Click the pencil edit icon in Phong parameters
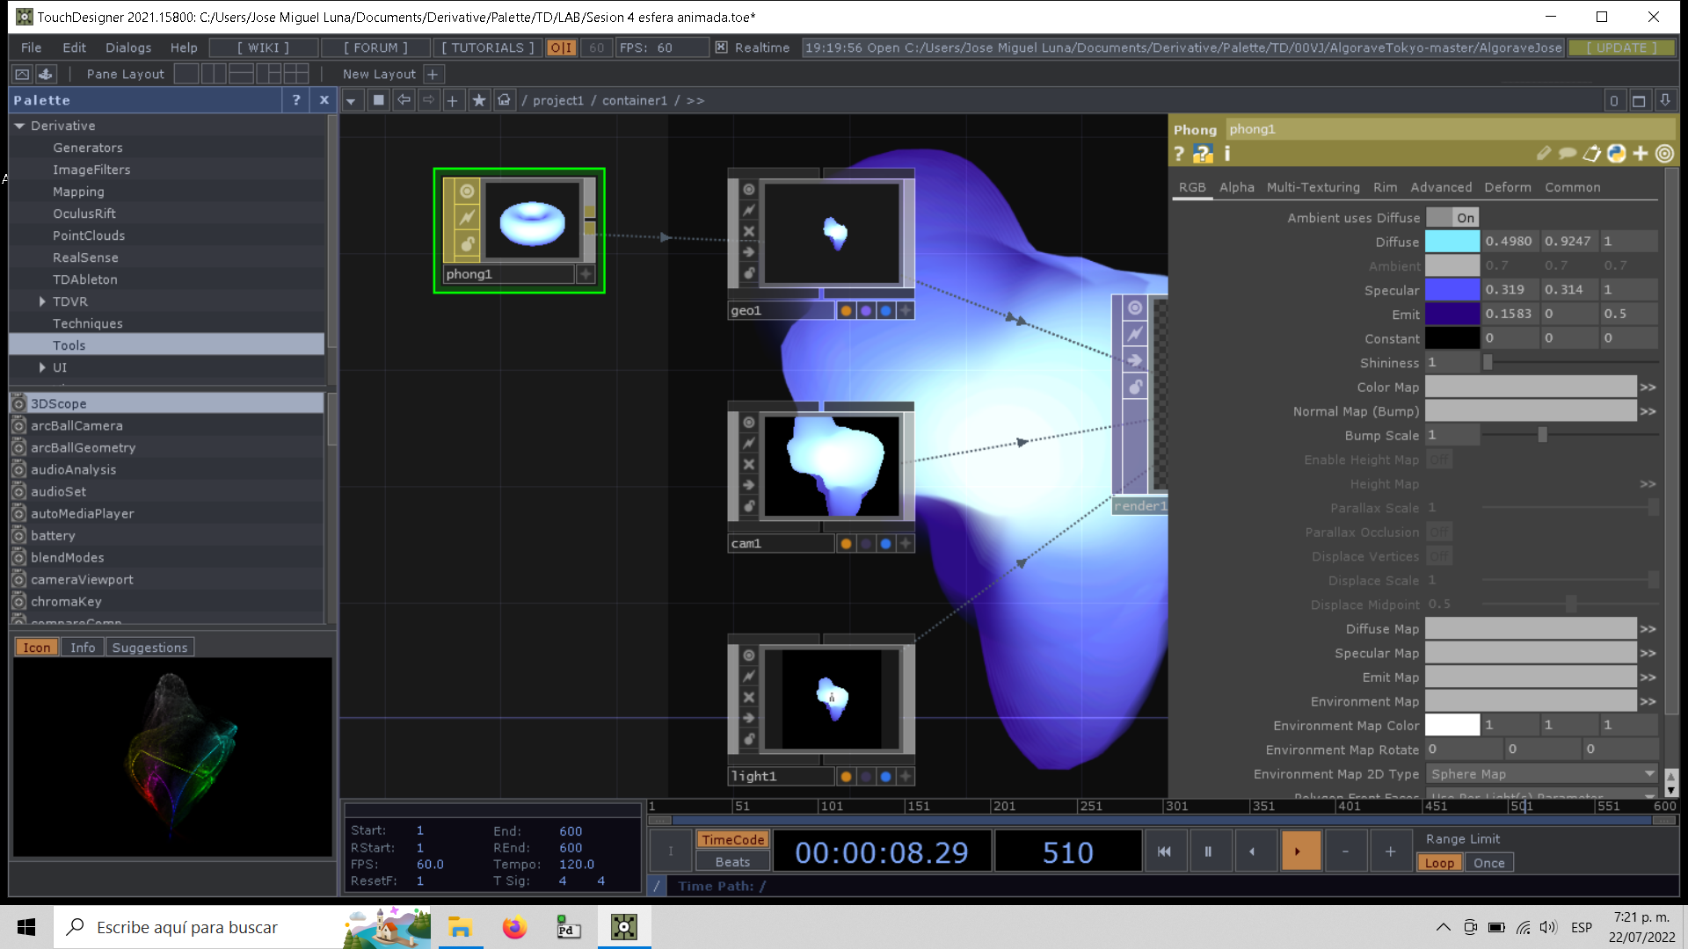The height and width of the screenshot is (949, 1688). (1544, 154)
